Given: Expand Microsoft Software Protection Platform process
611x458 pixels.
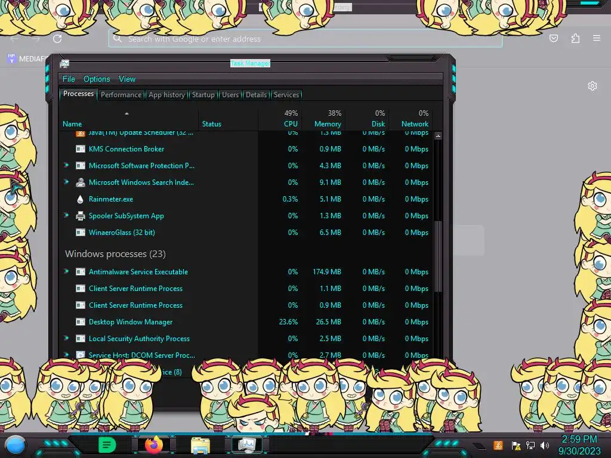Looking at the screenshot, I should coord(66,165).
